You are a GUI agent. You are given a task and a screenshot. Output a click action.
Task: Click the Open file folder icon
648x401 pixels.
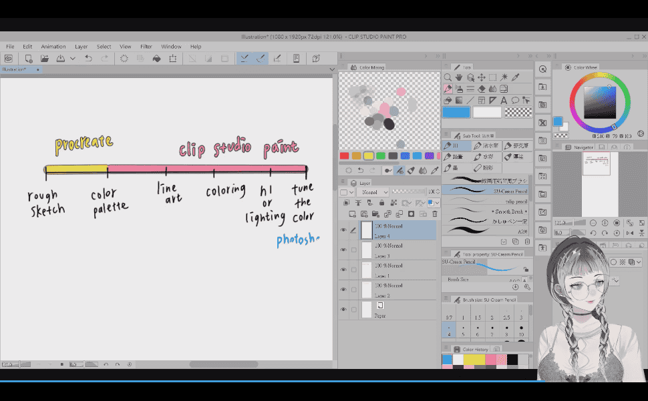pyautogui.click(x=45, y=59)
